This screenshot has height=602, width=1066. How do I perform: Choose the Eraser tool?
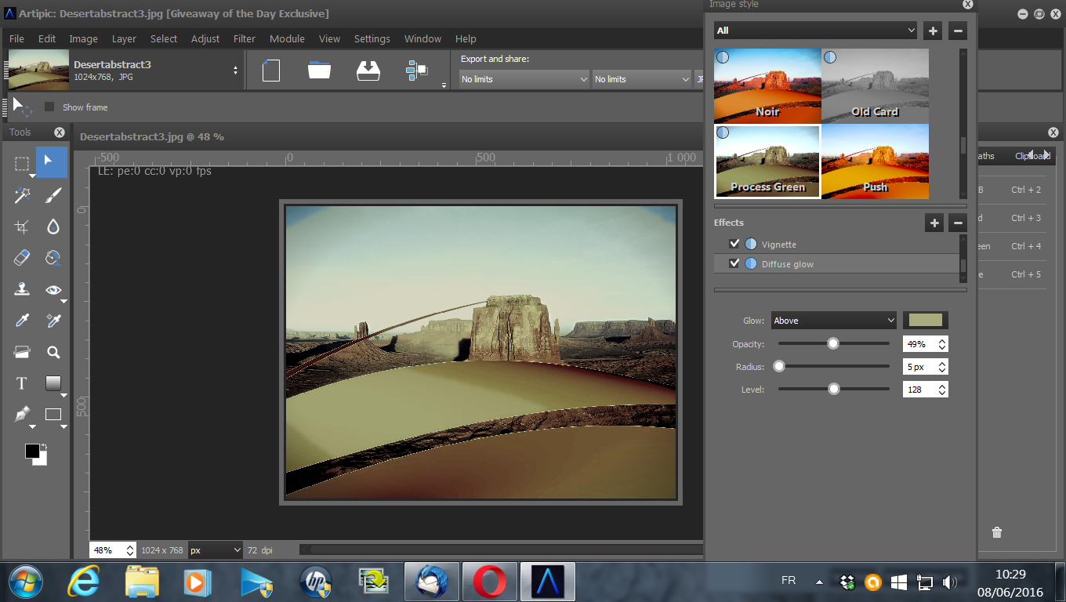22,258
